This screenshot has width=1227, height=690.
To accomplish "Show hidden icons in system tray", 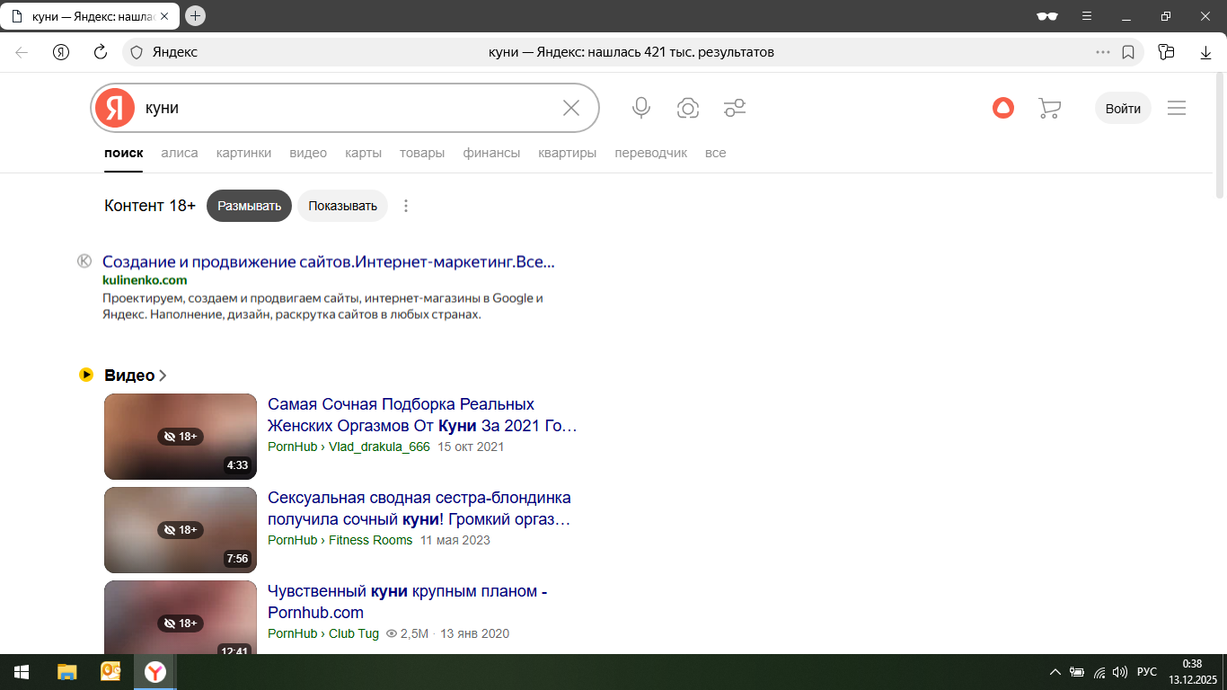I will (x=1055, y=672).
